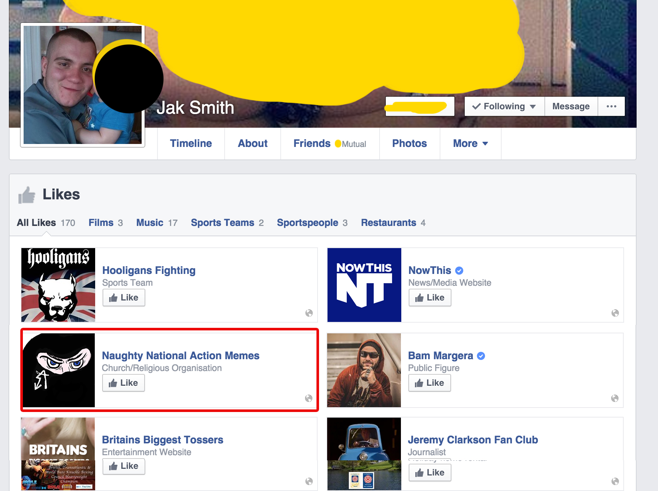Screen dimensions: 658x491
Task: Open the Jeremy Clarkson Fan Club link
Action: coord(473,440)
